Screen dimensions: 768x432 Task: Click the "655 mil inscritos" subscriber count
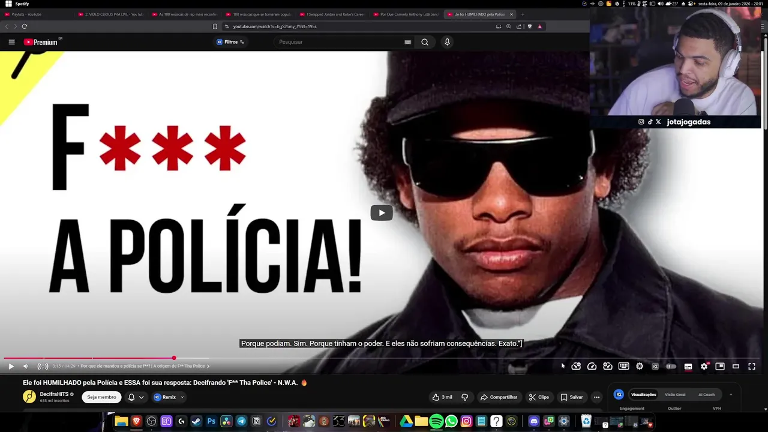(54, 400)
